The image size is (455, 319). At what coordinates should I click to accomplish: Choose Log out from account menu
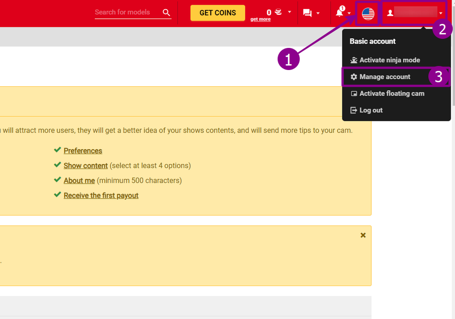(371, 110)
